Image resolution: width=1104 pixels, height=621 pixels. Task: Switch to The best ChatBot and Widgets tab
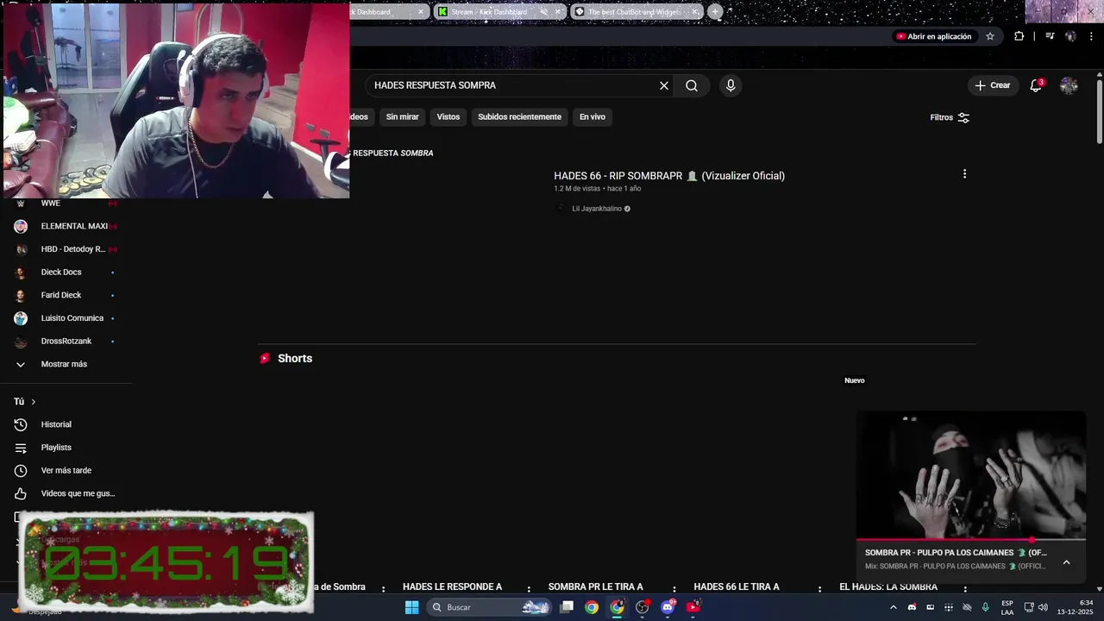[635, 12]
